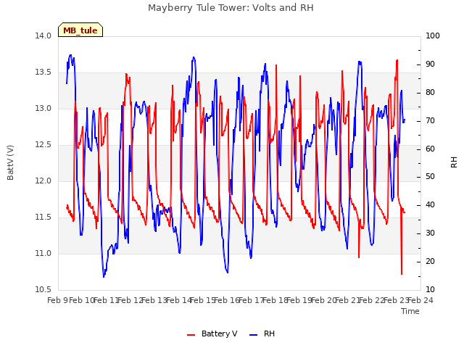This screenshot has width=464, height=348.
Task: Click the blue RH legend swatch
Action: pyautogui.click(x=254, y=335)
